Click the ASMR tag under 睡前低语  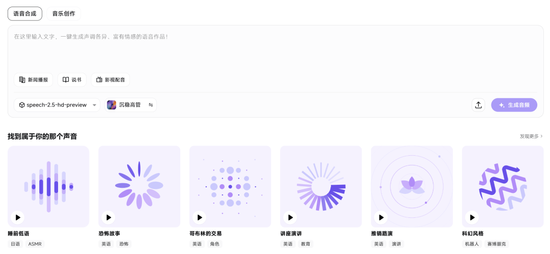click(35, 244)
